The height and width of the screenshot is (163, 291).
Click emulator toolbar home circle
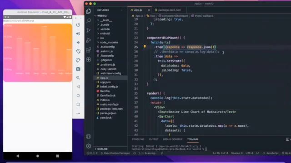pos(78,96)
